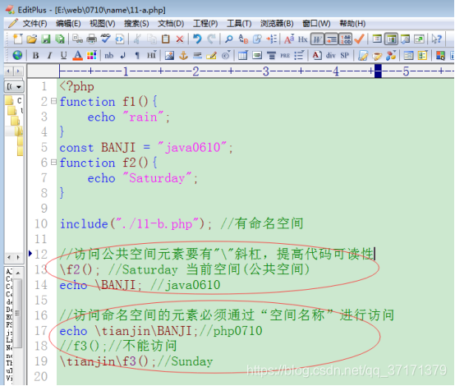Open the color palette grid picker
Image resolution: width=455 pixels, height=386 pixels.
pos(91,55)
